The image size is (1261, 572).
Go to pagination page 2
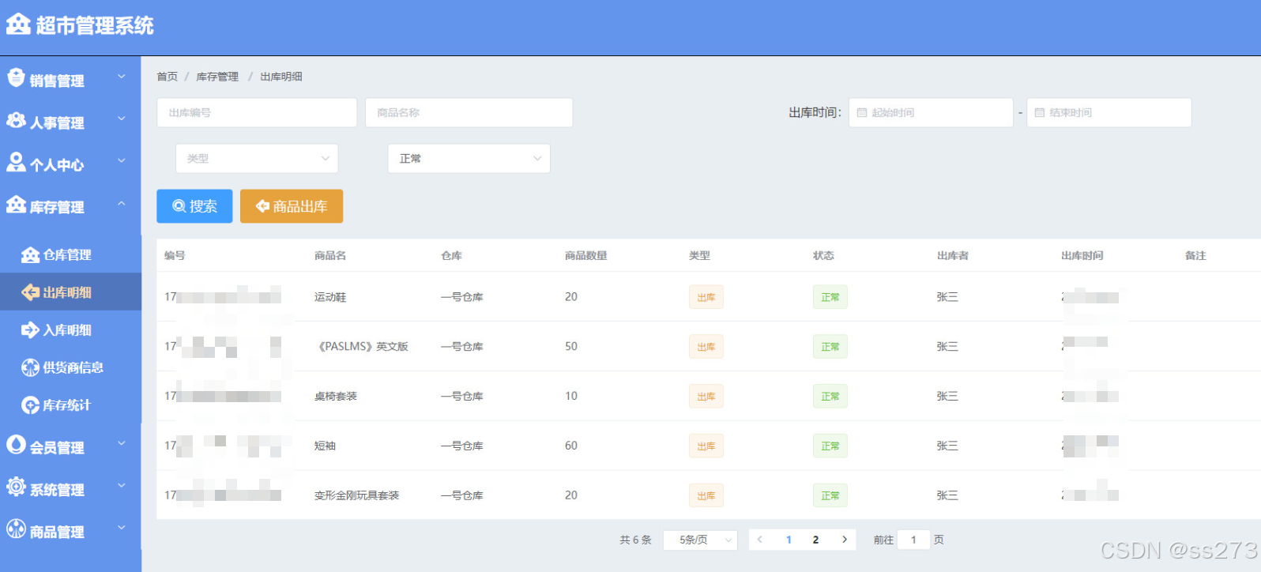(815, 540)
